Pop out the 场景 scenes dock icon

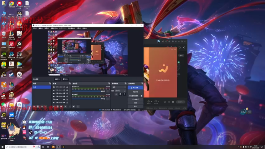50,83
